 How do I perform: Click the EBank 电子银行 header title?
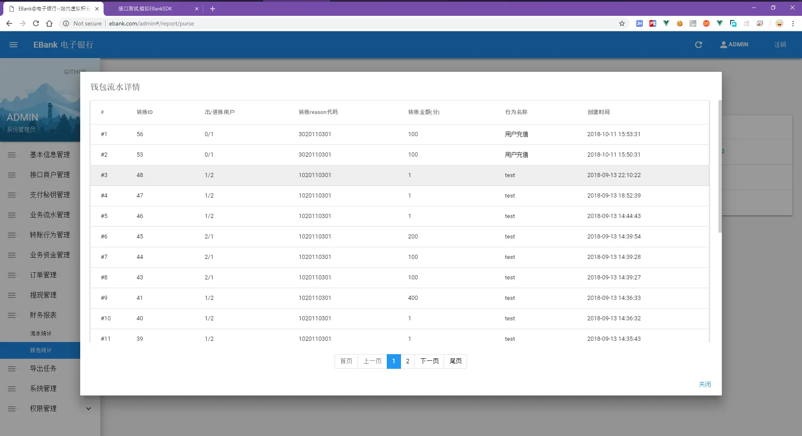coord(63,45)
